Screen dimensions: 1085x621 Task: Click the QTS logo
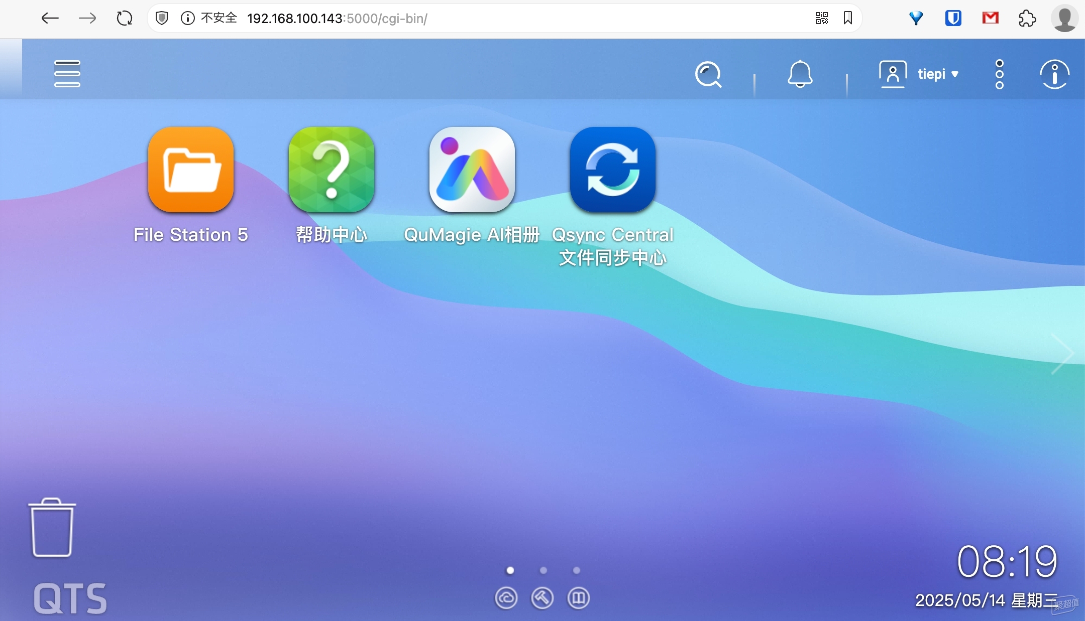point(70,598)
